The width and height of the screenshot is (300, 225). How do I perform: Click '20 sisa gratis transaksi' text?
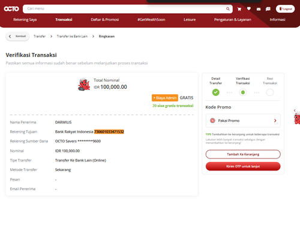(x=173, y=106)
